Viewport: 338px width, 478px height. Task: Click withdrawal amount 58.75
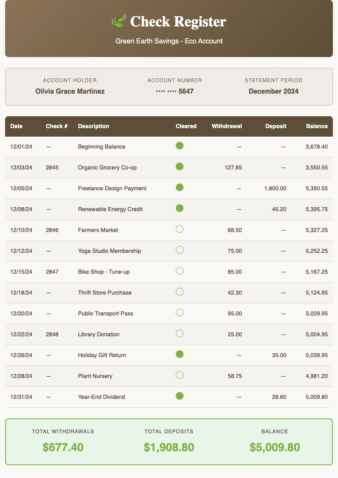coord(235,376)
